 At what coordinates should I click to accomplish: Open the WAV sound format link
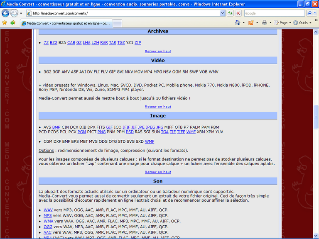tap(48, 210)
